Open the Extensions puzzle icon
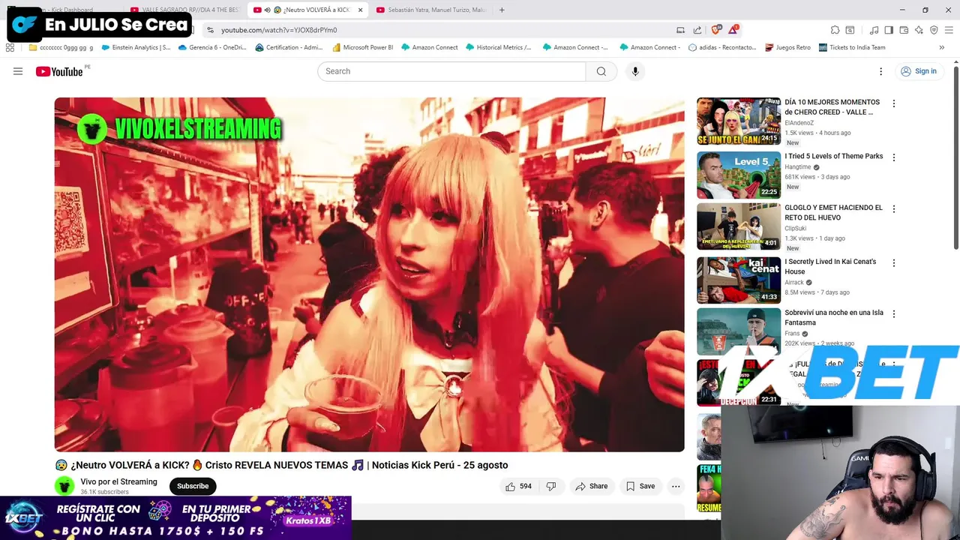Image resolution: width=960 pixels, height=540 pixels. (835, 30)
